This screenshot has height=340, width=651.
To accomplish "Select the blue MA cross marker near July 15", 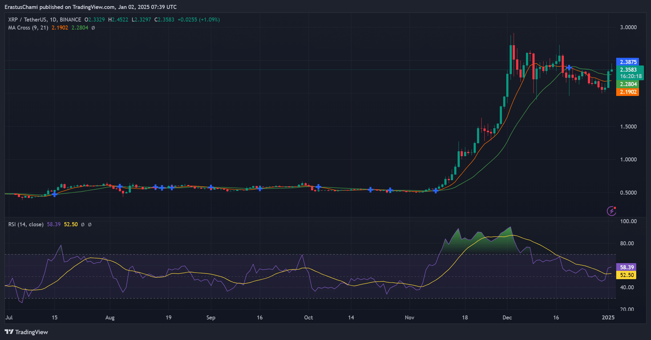I will [x=55, y=194].
